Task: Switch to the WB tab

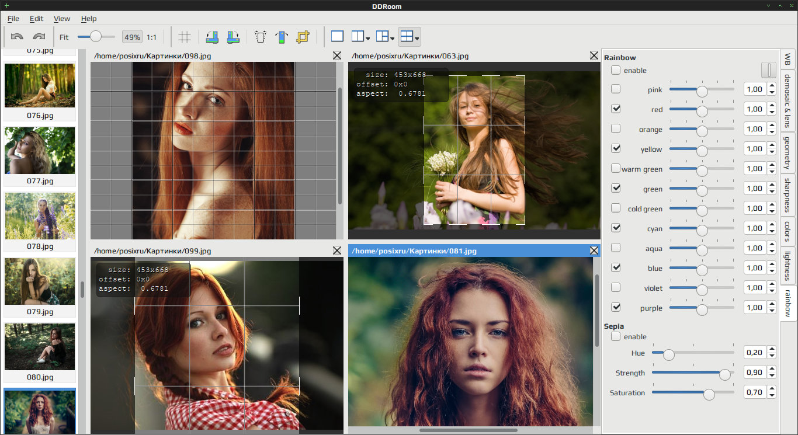Action: pyautogui.click(x=787, y=59)
